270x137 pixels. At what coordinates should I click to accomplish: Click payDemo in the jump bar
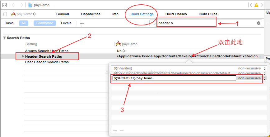[x=41, y=5]
